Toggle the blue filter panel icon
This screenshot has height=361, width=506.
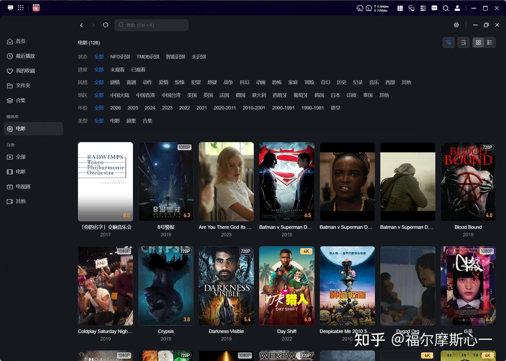click(449, 42)
